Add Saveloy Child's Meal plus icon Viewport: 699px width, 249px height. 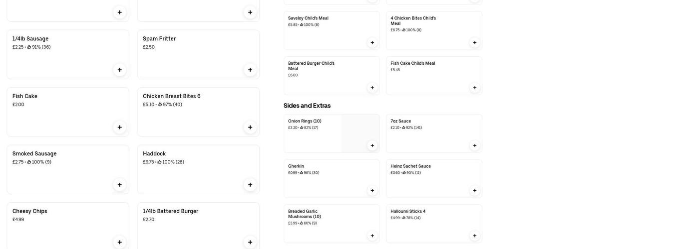(x=372, y=43)
